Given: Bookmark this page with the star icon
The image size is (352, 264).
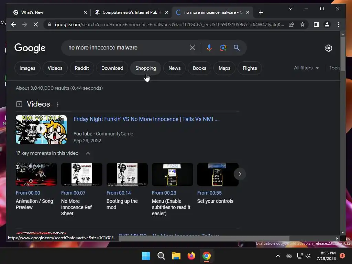Looking at the screenshot, I should pyautogui.click(x=302, y=24).
